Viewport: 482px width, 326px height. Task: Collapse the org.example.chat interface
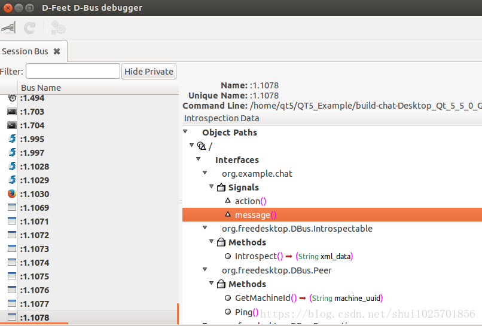pos(205,173)
